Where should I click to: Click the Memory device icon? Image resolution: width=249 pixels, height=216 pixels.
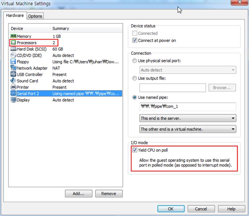click(x=13, y=36)
